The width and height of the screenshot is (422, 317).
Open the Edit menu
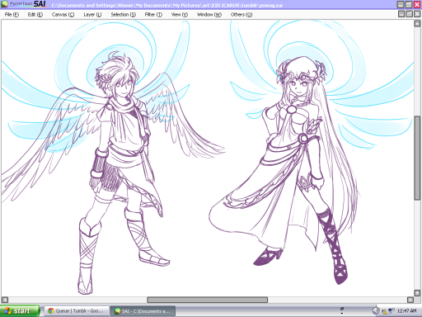point(35,15)
